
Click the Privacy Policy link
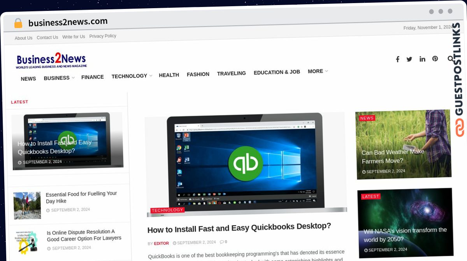tap(103, 36)
